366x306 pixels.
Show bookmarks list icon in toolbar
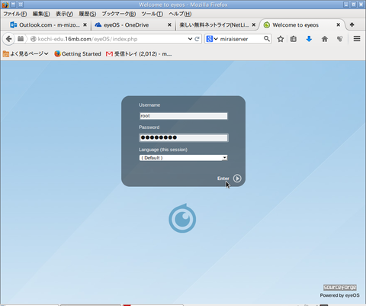tap(294, 39)
